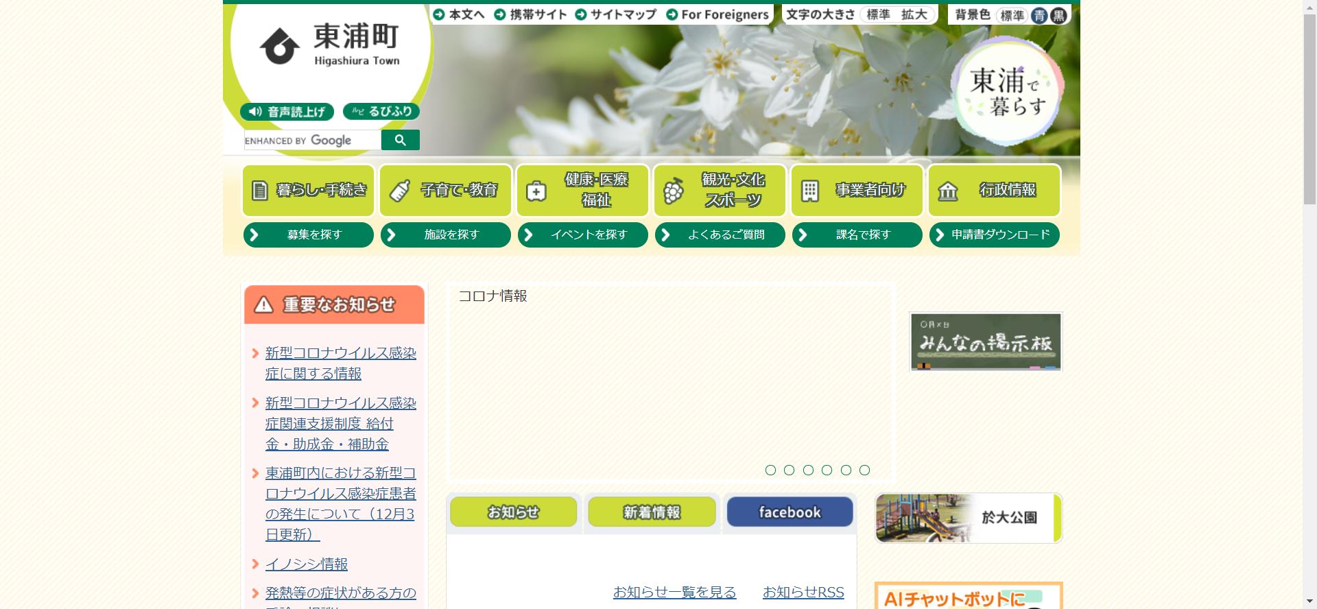Select the first carousel slide dot

point(770,470)
